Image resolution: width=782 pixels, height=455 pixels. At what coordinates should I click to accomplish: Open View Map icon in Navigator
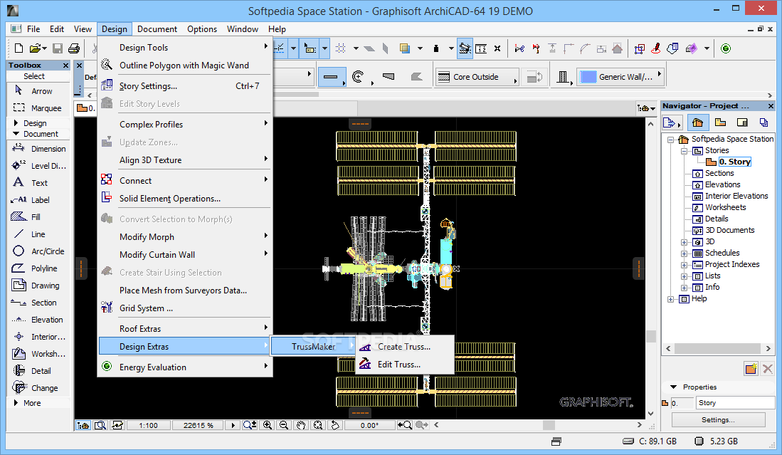(720, 122)
